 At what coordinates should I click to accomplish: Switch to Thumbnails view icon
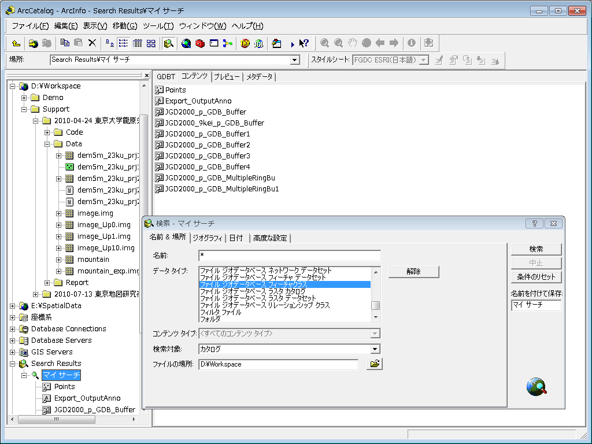[x=151, y=43]
